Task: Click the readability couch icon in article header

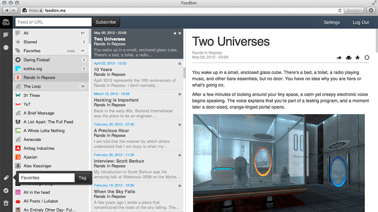Action: [348, 58]
